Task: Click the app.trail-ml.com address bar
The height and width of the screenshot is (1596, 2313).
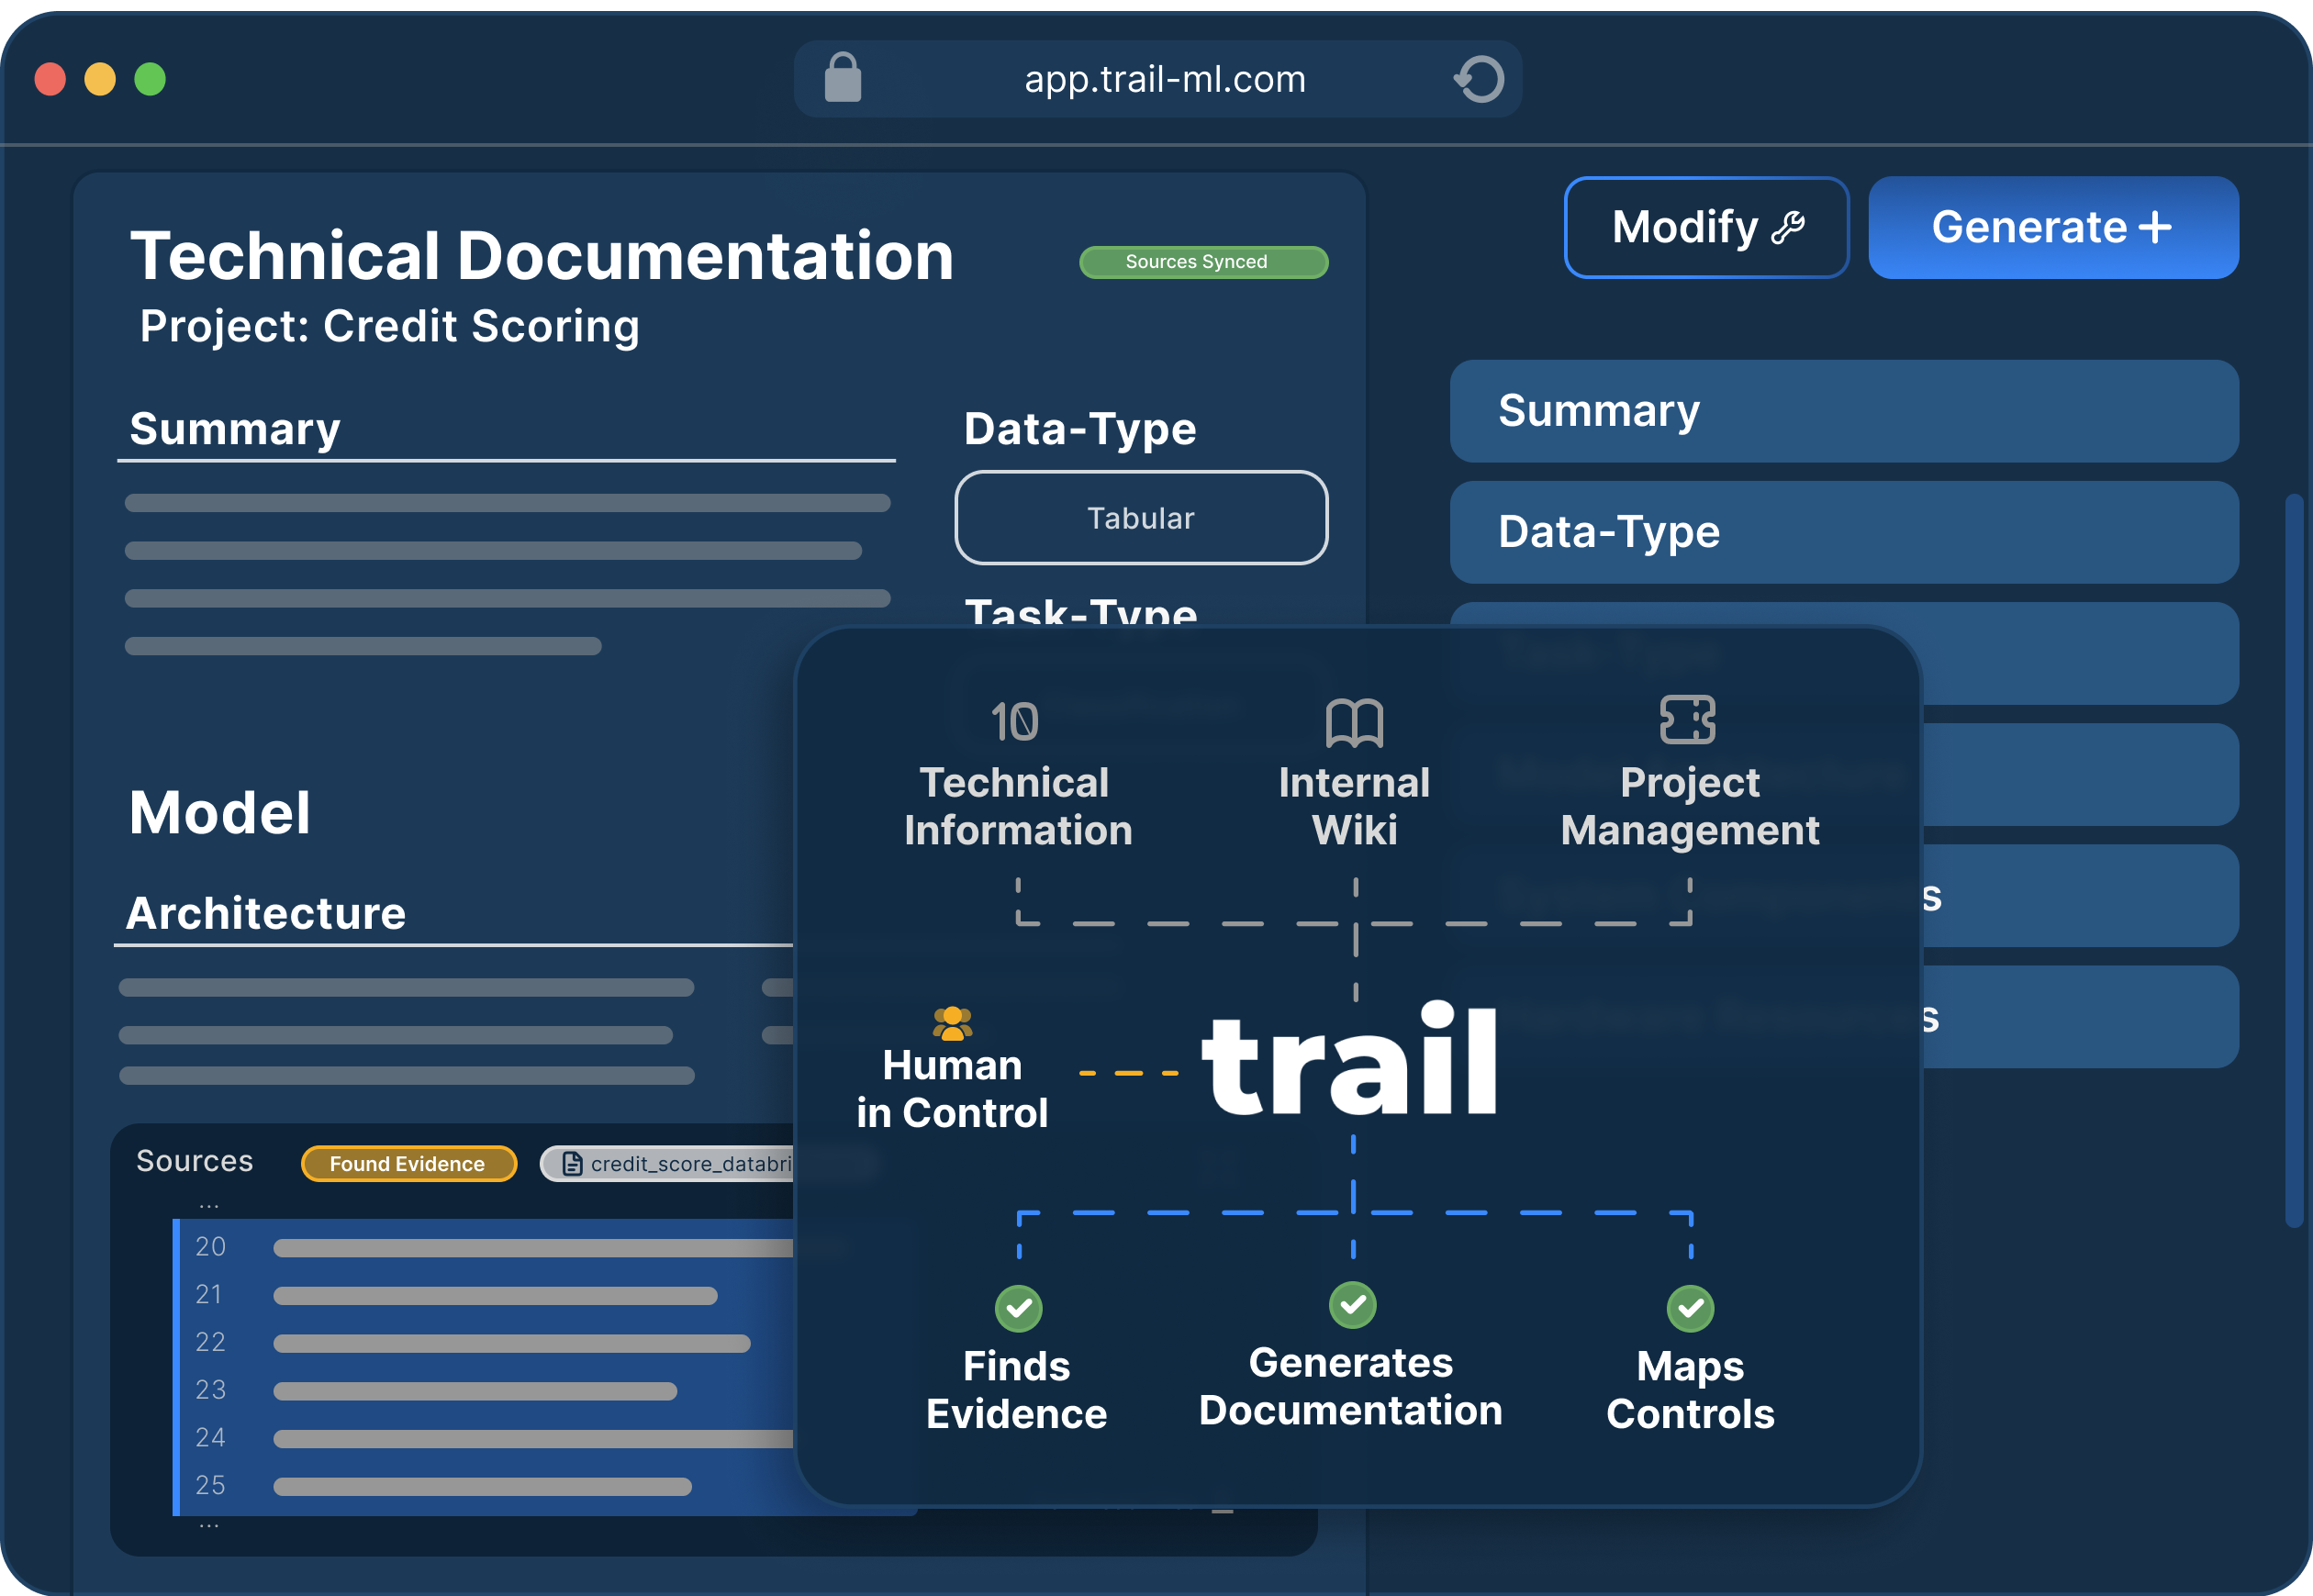Action: [1157, 79]
